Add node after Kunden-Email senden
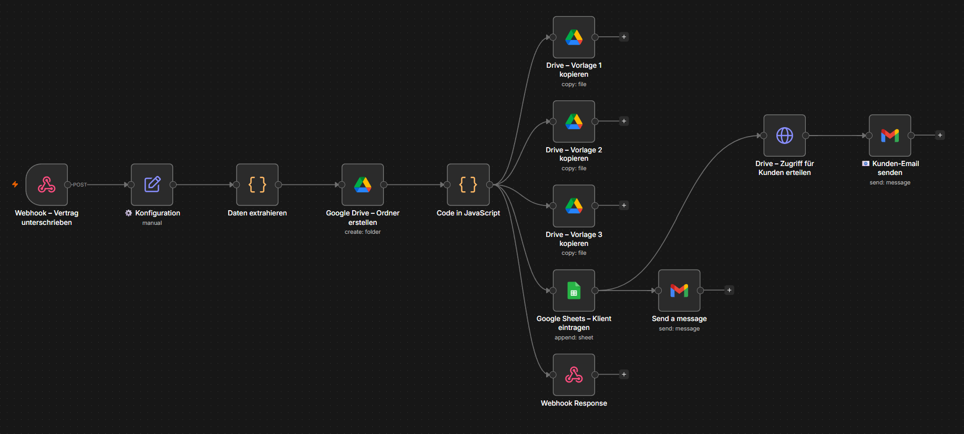 940,135
